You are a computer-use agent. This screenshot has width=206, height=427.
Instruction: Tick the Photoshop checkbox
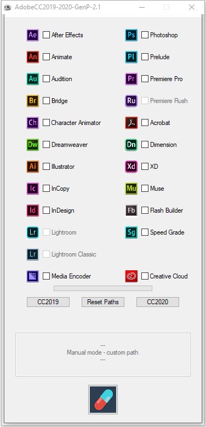145,35
